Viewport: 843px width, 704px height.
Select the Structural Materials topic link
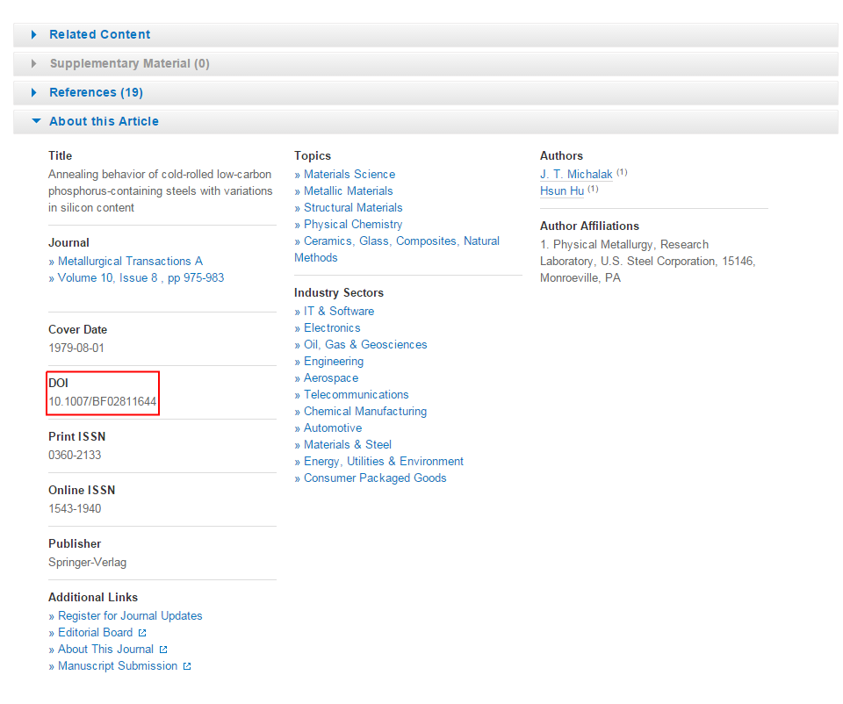coord(353,207)
